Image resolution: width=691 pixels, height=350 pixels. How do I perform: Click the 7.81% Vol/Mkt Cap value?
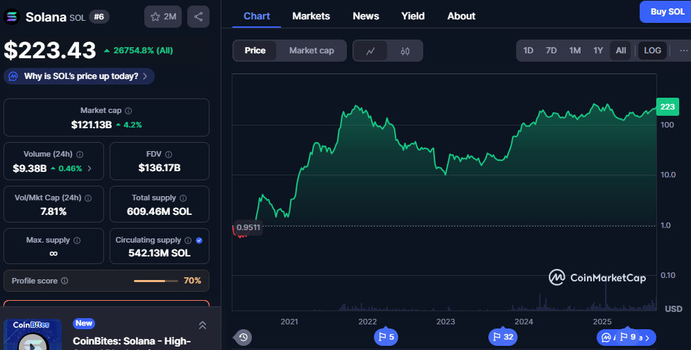coord(53,212)
